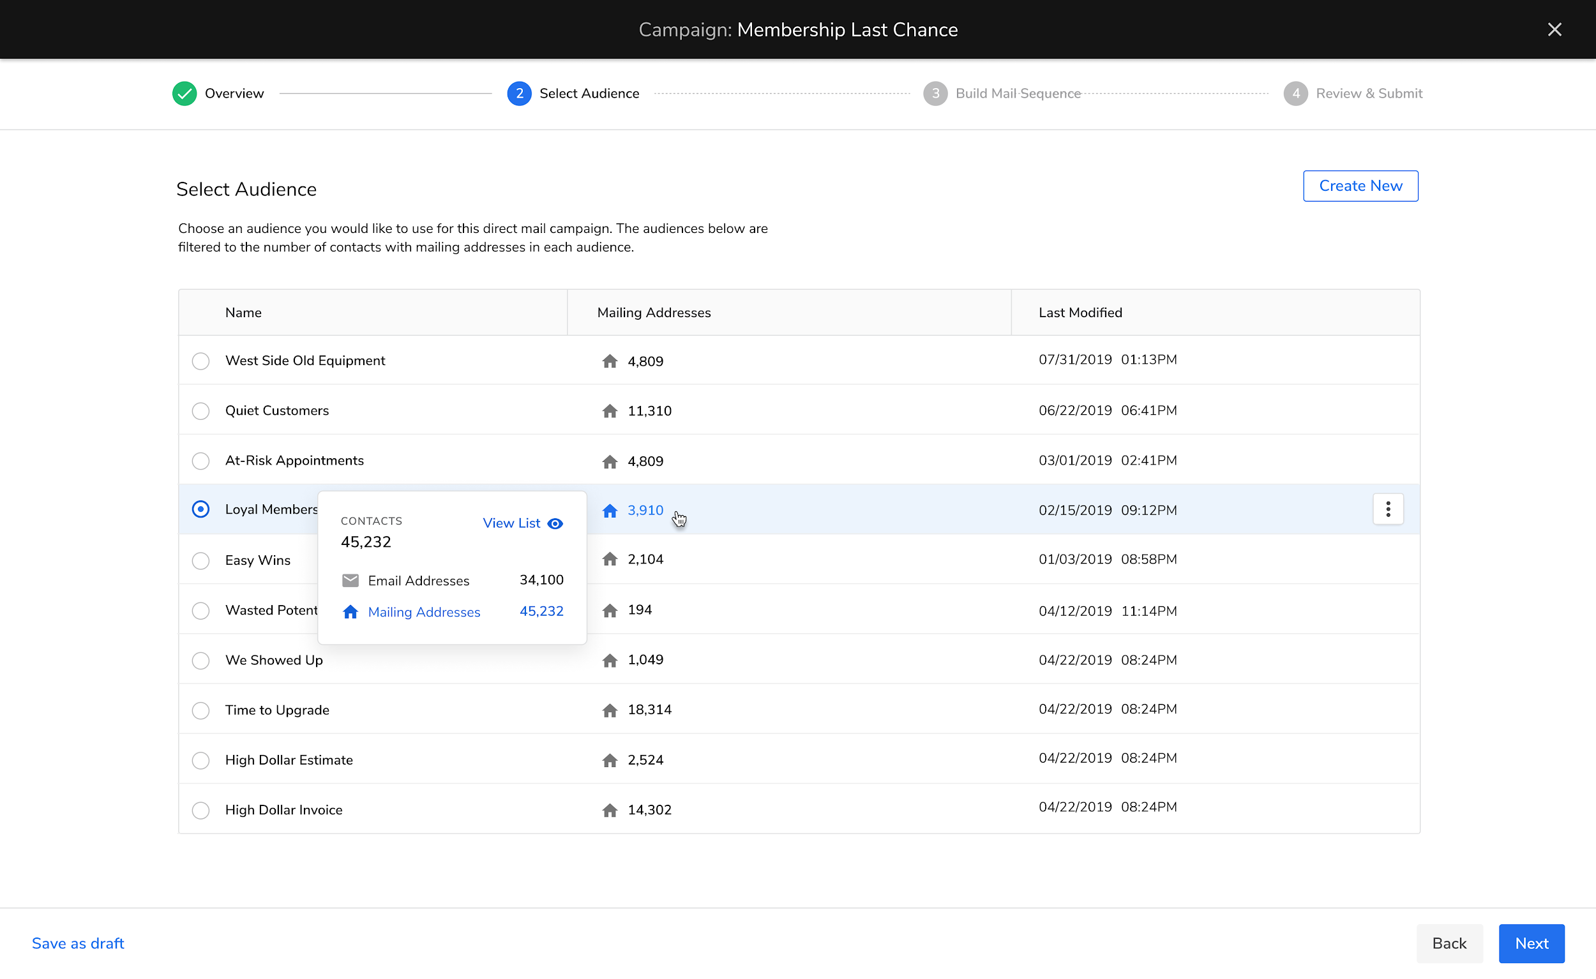
Task: Go to the Review & Submit step
Action: click(1369, 93)
